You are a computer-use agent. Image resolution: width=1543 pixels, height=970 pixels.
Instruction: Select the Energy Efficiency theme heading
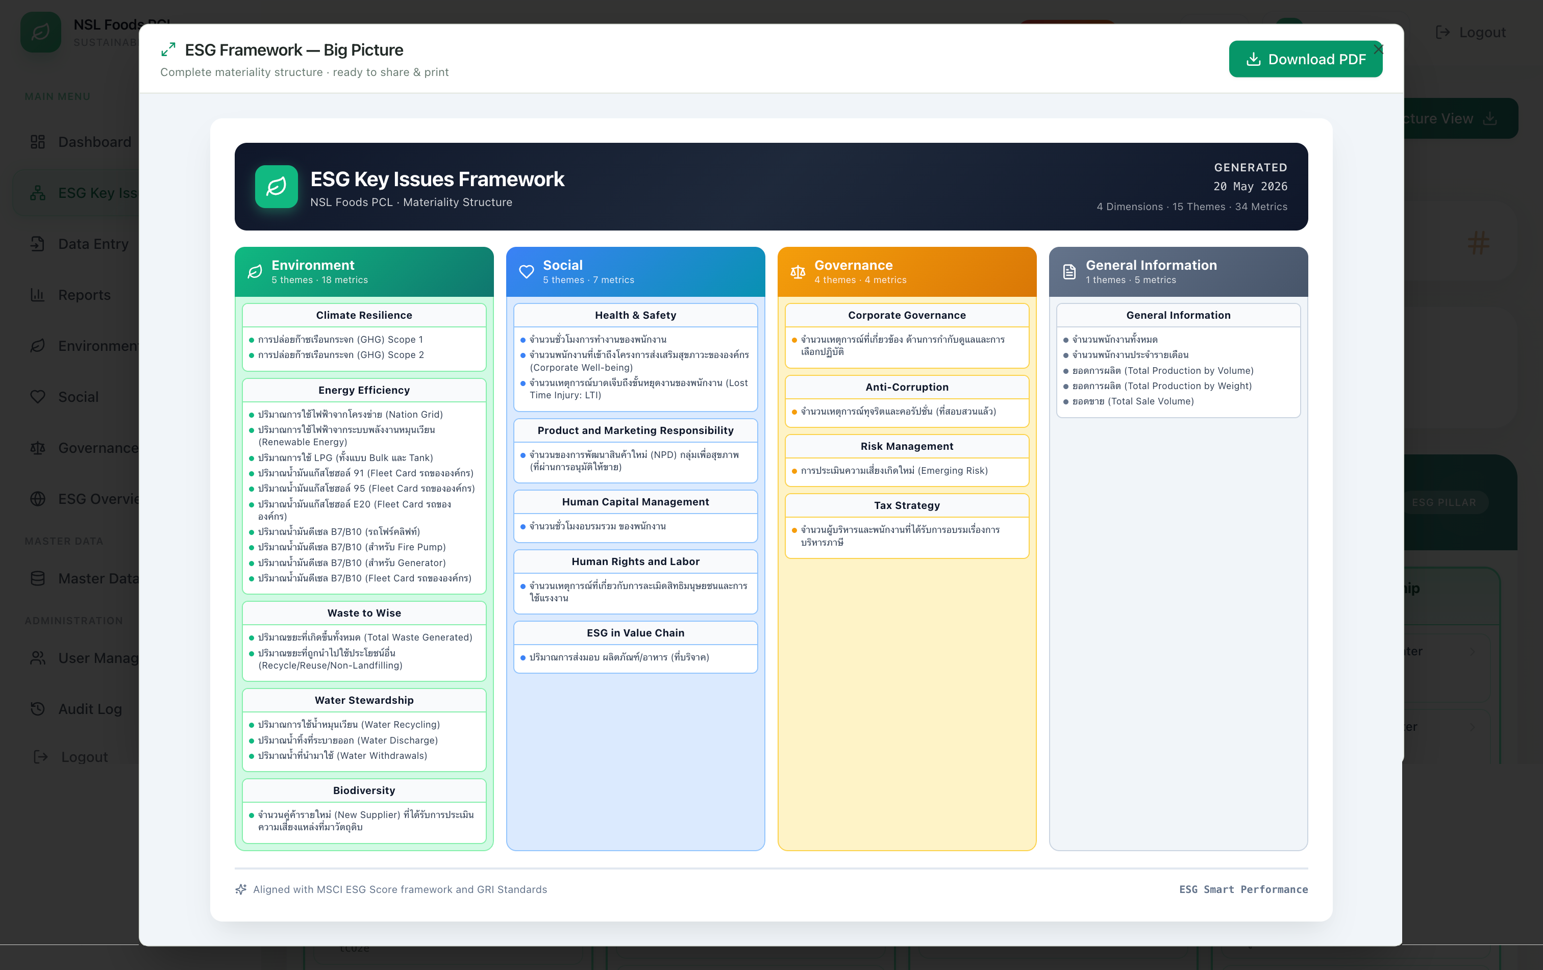364,390
